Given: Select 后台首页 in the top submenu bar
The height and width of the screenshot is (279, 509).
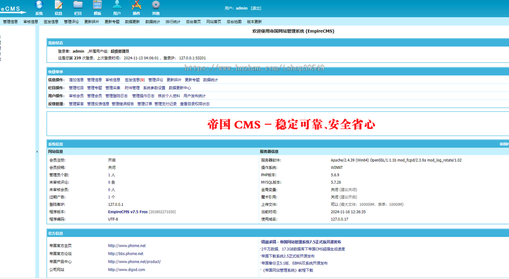Looking at the screenshot, I should 193,22.
